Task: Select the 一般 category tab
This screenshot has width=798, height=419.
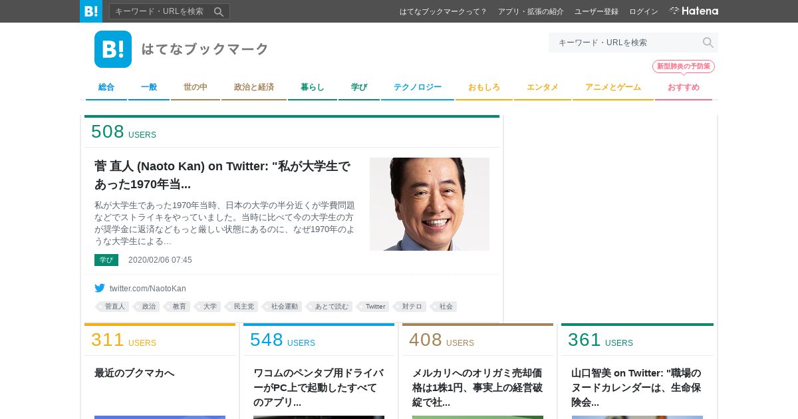Action: pyautogui.click(x=149, y=87)
